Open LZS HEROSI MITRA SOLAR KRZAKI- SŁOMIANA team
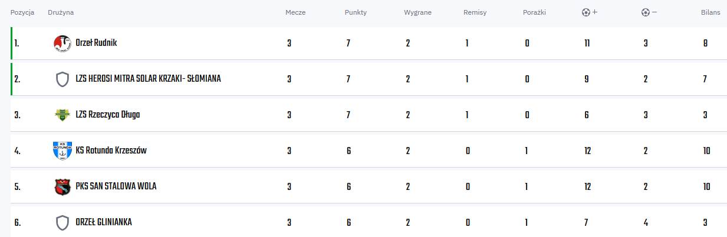This screenshot has width=727, height=237. click(x=148, y=79)
